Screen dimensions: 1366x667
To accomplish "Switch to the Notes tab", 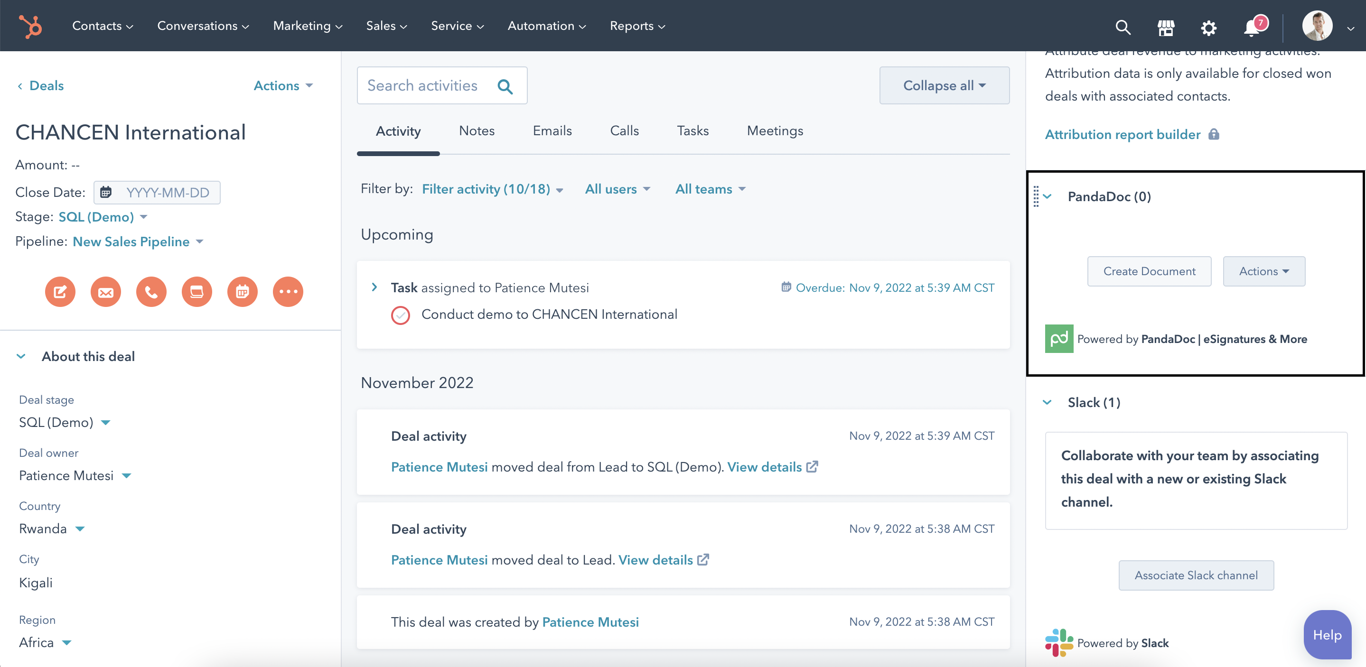I will (477, 131).
